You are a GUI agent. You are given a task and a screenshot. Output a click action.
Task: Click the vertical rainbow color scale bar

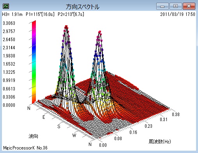pos(34,62)
